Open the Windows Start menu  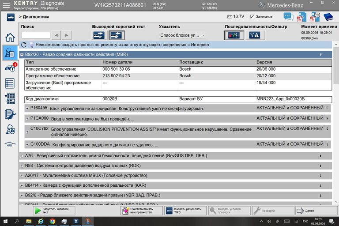tap(5, 221)
